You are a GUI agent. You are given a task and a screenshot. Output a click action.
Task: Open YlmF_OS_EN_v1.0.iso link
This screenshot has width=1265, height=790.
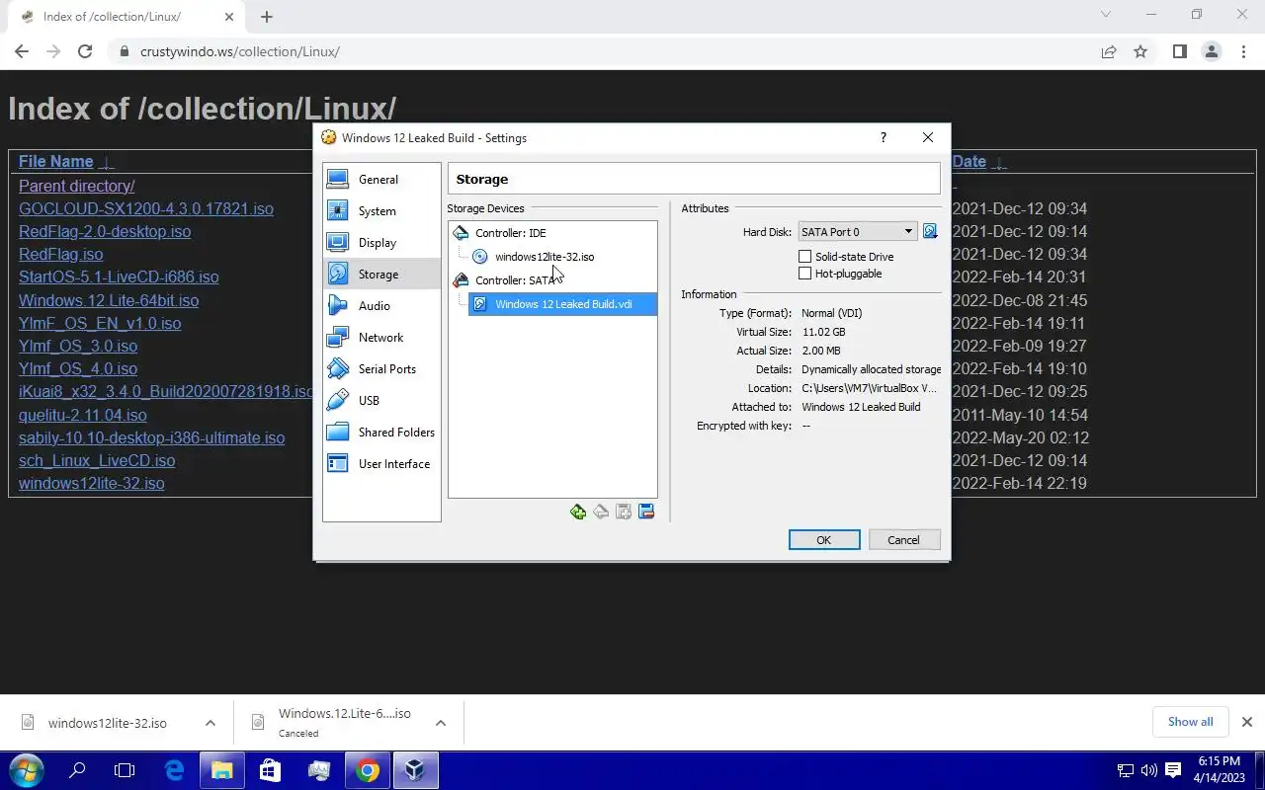click(x=100, y=323)
